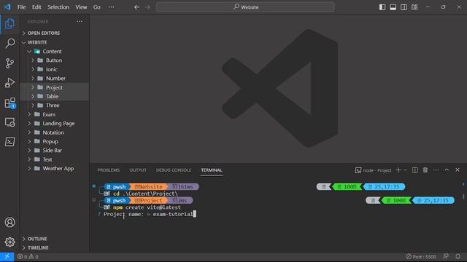Toggle the primary side bar layout button
The image size is (467, 262).
(x=382, y=7)
